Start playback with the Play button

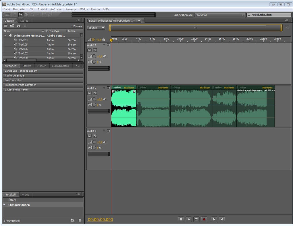pyautogui.click(x=188, y=219)
